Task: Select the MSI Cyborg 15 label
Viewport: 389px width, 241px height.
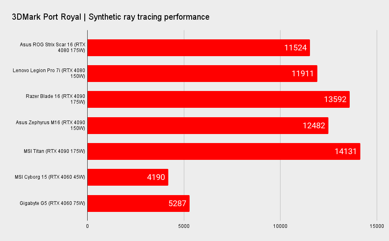Action: click(50, 177)
